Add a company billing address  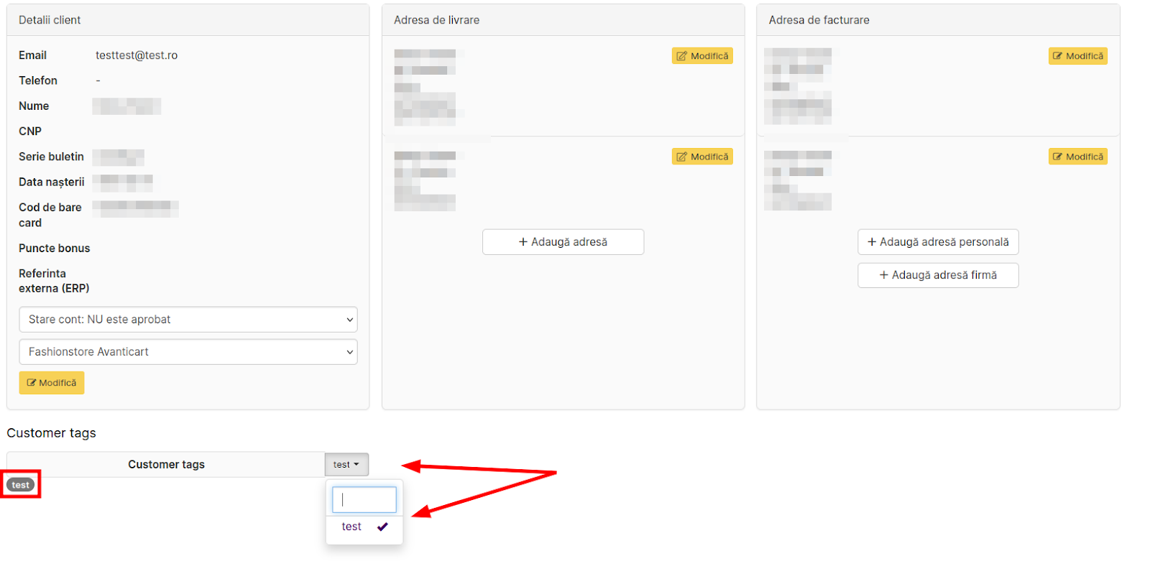pos(937,275)
